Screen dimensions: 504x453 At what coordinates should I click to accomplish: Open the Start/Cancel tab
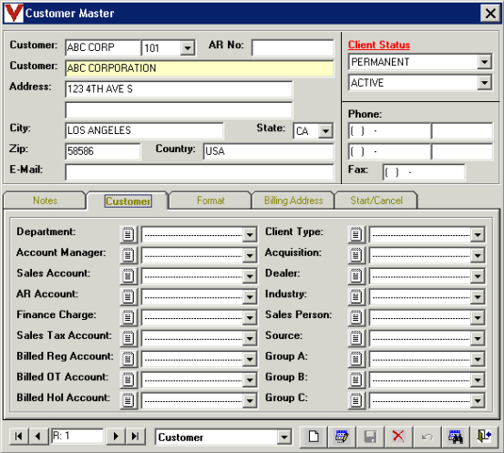(x=376, y=201)
